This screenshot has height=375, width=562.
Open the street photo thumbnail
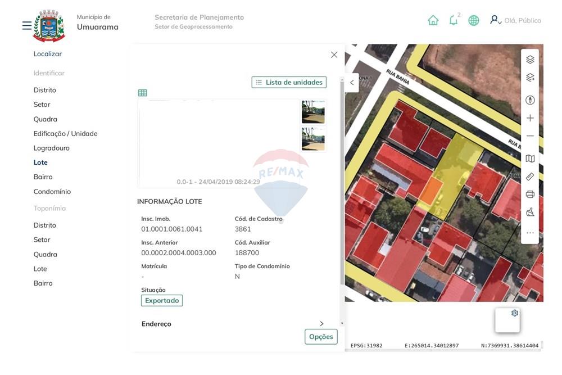(313, 112)
